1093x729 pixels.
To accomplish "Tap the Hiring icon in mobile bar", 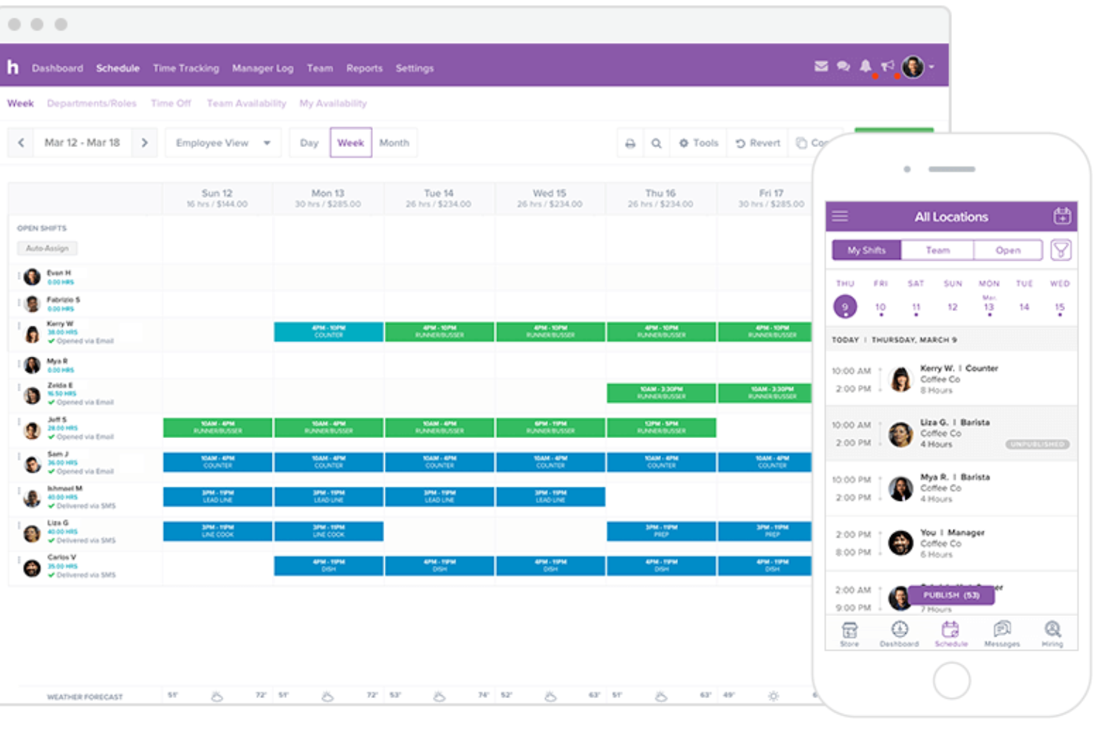I will point(1052,634).
